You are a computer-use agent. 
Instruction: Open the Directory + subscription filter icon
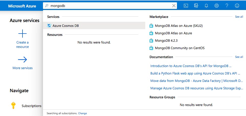click(196, 6)
